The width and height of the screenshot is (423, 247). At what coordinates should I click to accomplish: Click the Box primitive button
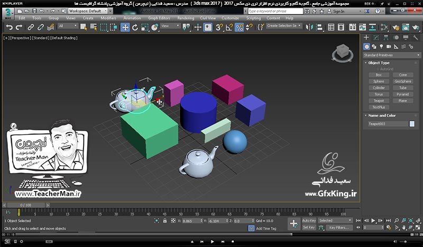click(x=379, y=75)
